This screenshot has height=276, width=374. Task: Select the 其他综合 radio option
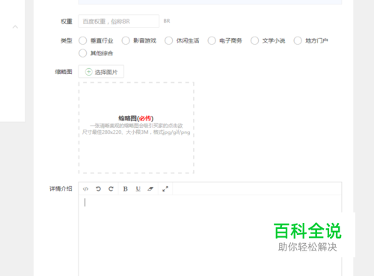pos(82,53)
